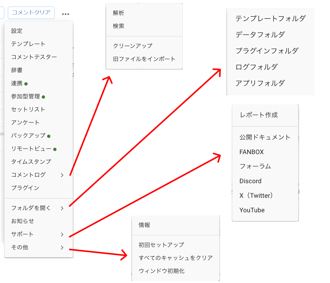330x283 pixels.
Task: Choose すべてのキャッシュをクリア option
Action: [x=176, y=258]
